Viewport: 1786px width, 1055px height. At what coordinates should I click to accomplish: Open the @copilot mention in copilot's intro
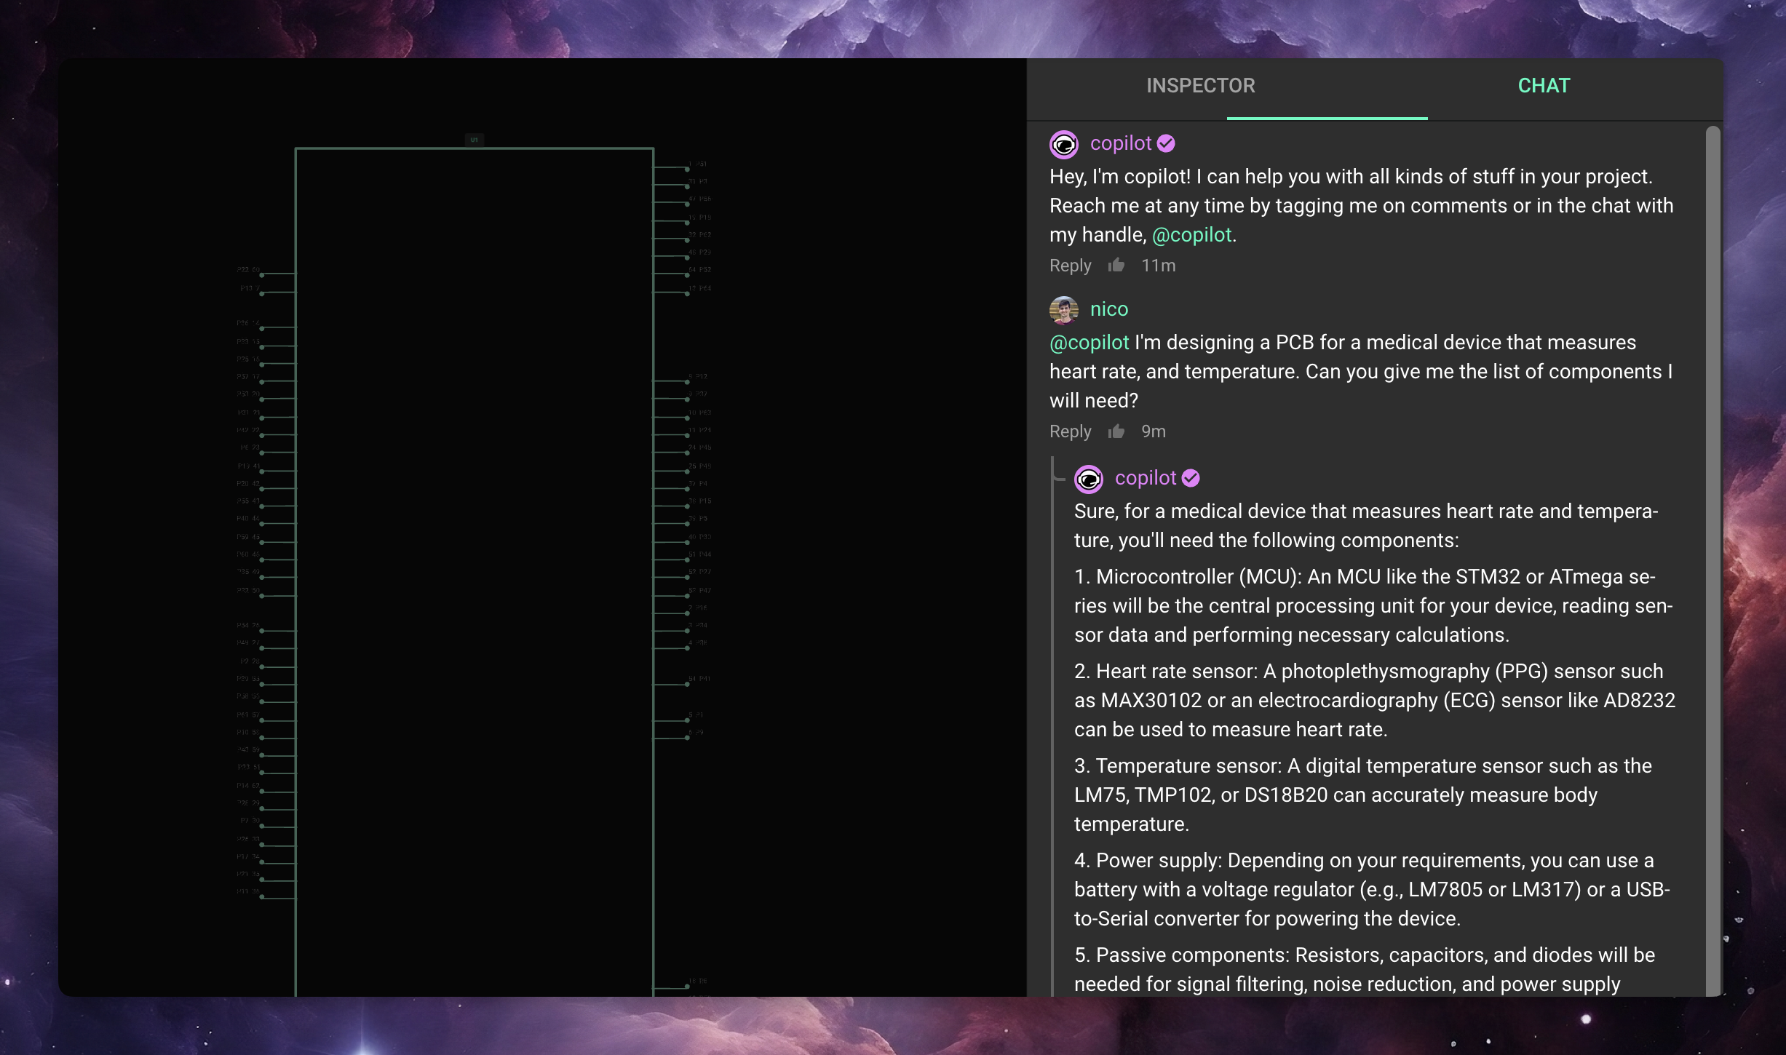click(1191, 234)
